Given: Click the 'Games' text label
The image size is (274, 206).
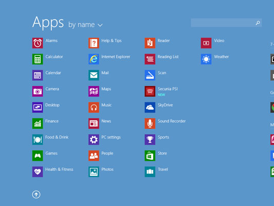Looking at the screenshot, I should click(x=51, y=153).
